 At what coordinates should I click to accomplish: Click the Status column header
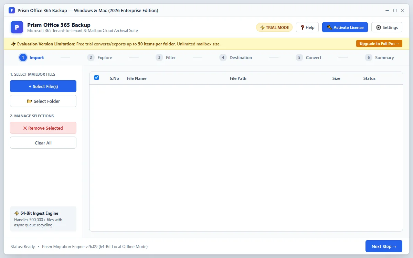pyautogui.click(x=369, y=78)
